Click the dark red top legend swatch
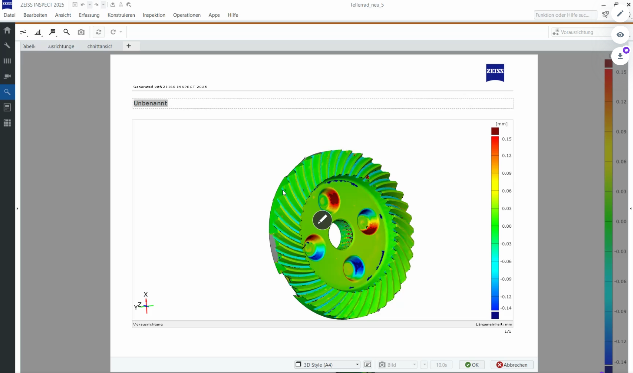The height and width of the screenshot is (373, 633). tap(495, 131)
